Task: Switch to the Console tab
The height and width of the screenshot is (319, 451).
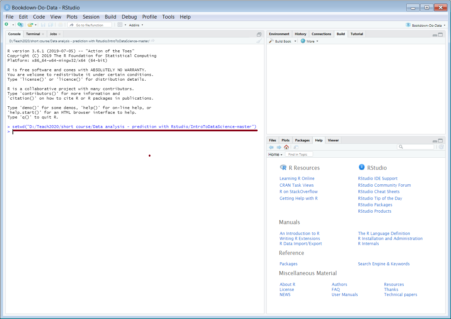Action: (x=15, y=34)
